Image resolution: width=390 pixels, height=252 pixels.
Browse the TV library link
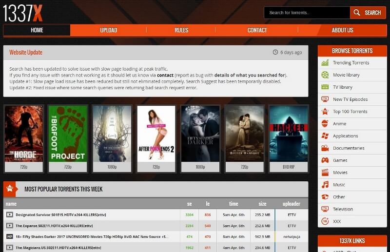click(x=343, y=87)
